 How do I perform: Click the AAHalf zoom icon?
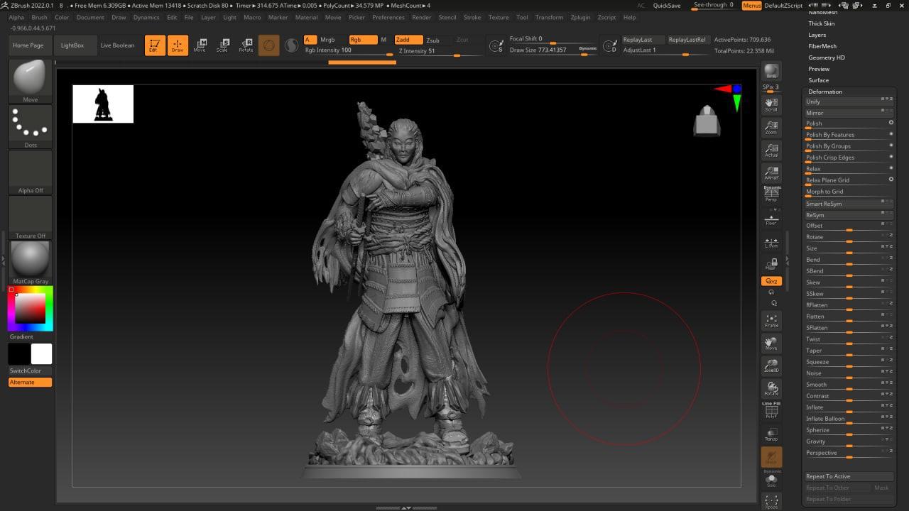(x=771, y=172)
